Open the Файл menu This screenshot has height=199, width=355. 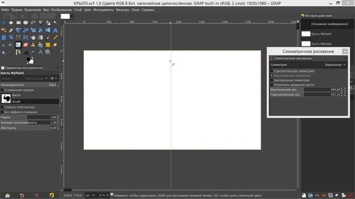(5, 10)
